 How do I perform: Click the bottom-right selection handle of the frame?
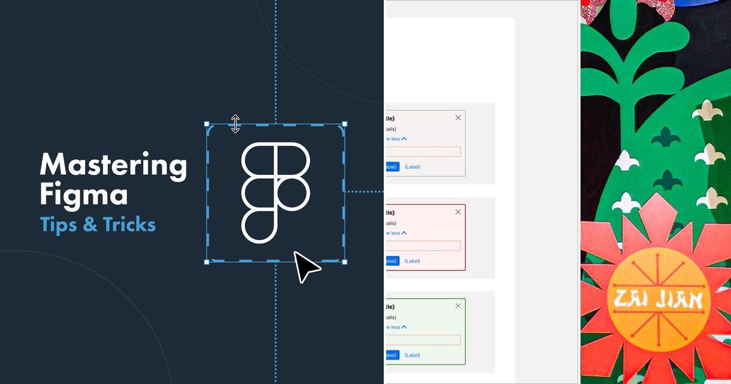click(x=344, y=261)
